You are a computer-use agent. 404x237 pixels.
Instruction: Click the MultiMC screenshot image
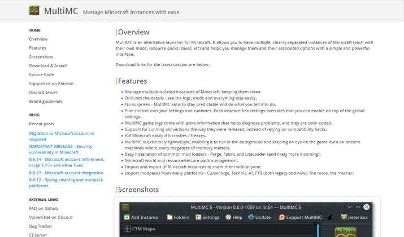(x=247, y=219)
